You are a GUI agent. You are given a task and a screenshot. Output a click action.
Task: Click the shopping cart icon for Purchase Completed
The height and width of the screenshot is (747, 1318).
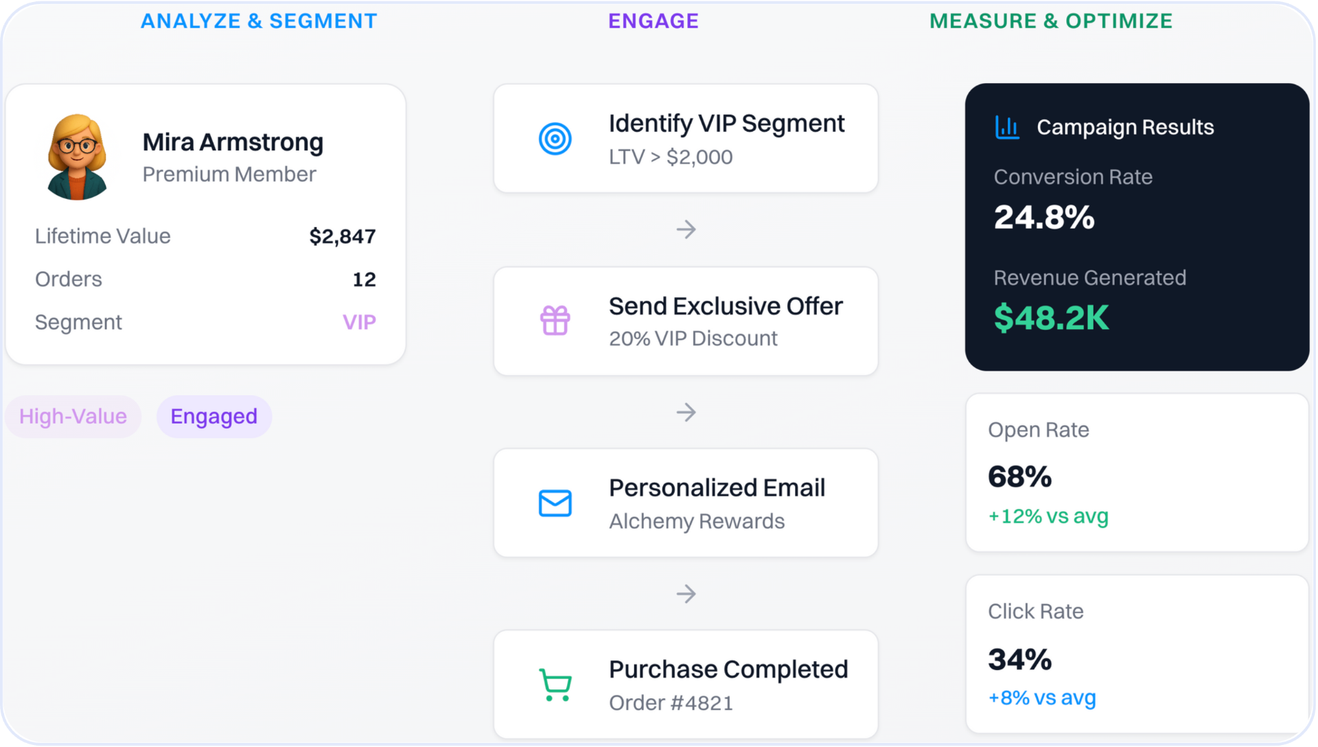click(555, 685)
